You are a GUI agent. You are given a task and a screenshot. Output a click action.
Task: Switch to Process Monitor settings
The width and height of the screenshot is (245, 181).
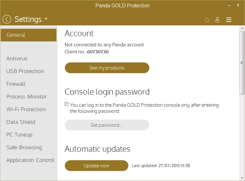tap(26, 97)
